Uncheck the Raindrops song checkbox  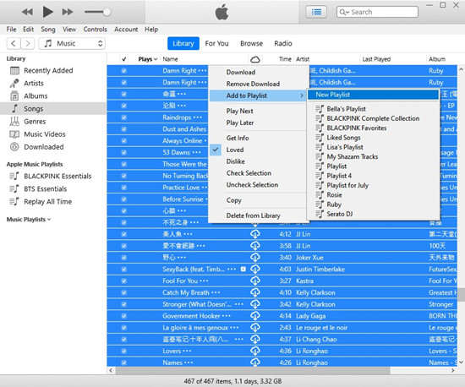124,117
